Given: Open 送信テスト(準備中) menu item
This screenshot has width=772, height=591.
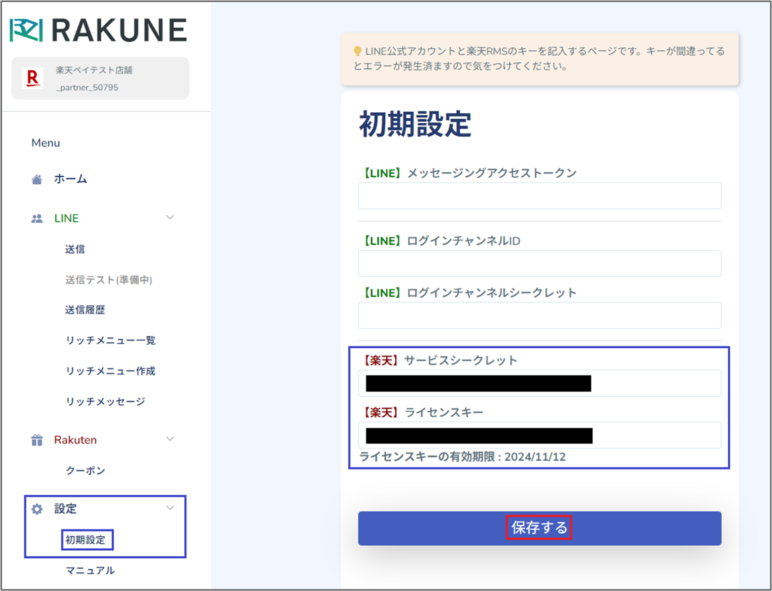Looking at the screenshot, I should click(109, 280).
